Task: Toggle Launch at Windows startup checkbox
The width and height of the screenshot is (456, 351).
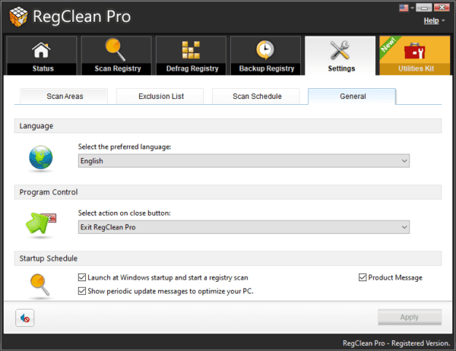Action: (x=82, y=277)
